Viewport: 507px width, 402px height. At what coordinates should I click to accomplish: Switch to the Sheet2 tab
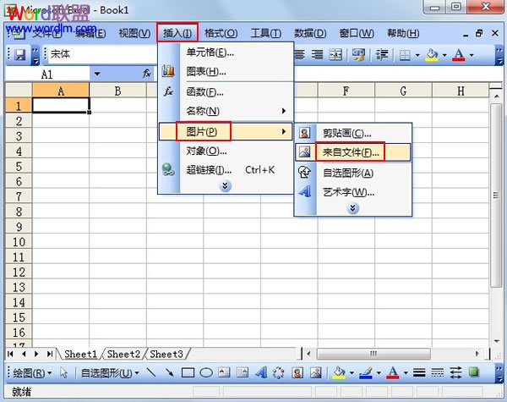123,354
